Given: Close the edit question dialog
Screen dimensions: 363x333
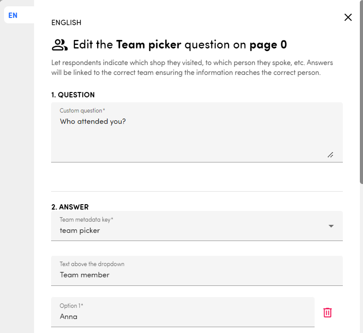Looking at the screenshot, I should click(x=348, y=18).
